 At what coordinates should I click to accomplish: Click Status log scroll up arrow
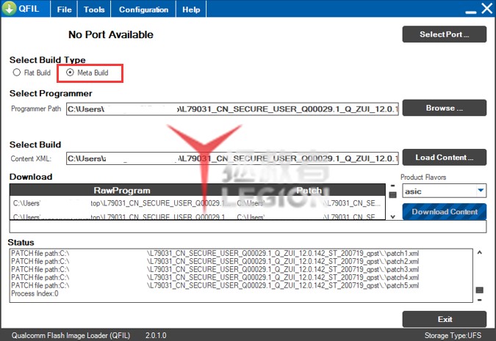(480, 252)
